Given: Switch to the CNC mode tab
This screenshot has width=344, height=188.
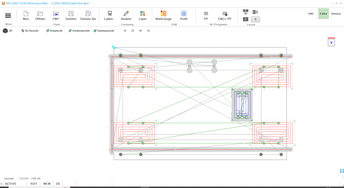Looking at the screenshot, I should (x=311, y=14).
